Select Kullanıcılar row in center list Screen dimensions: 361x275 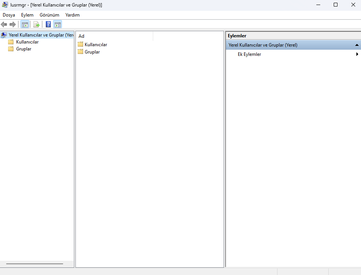[96, 44]
